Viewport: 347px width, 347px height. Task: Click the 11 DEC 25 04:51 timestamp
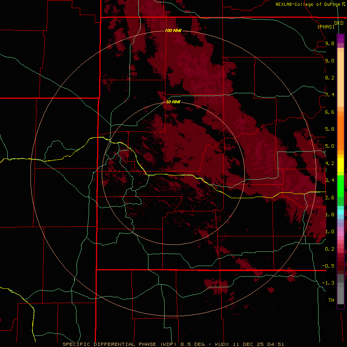point(258,344)
